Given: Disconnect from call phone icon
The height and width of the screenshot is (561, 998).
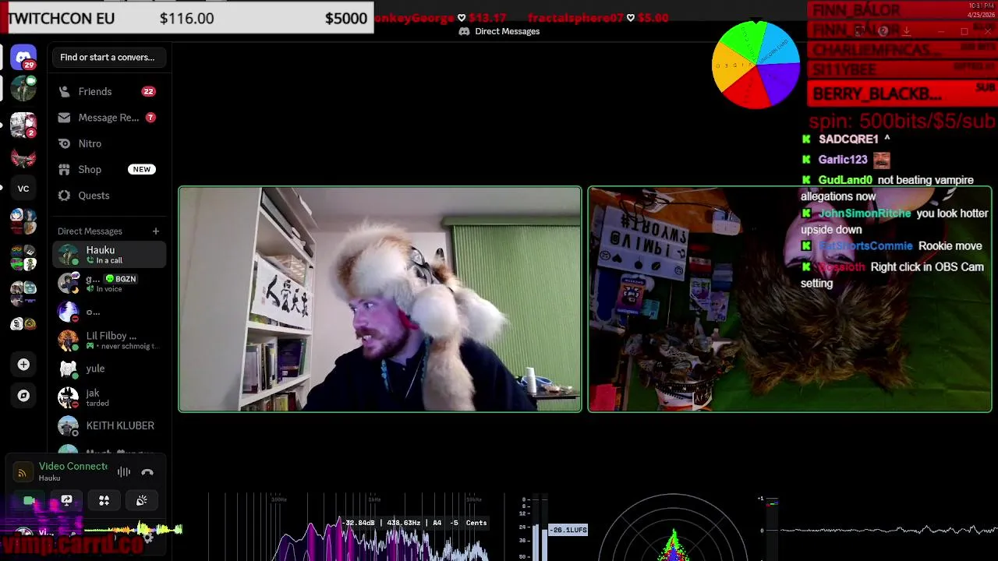Looking at the screenshot, I should [147, 471].
